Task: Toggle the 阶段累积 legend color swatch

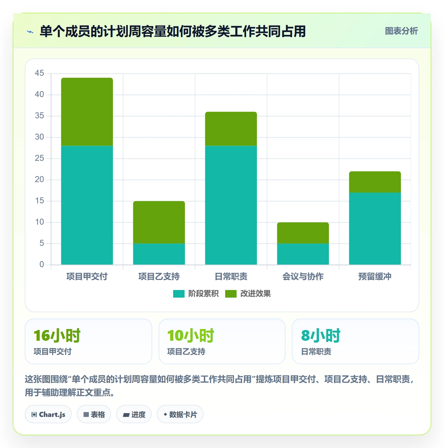Action: [x=179, y=294]
